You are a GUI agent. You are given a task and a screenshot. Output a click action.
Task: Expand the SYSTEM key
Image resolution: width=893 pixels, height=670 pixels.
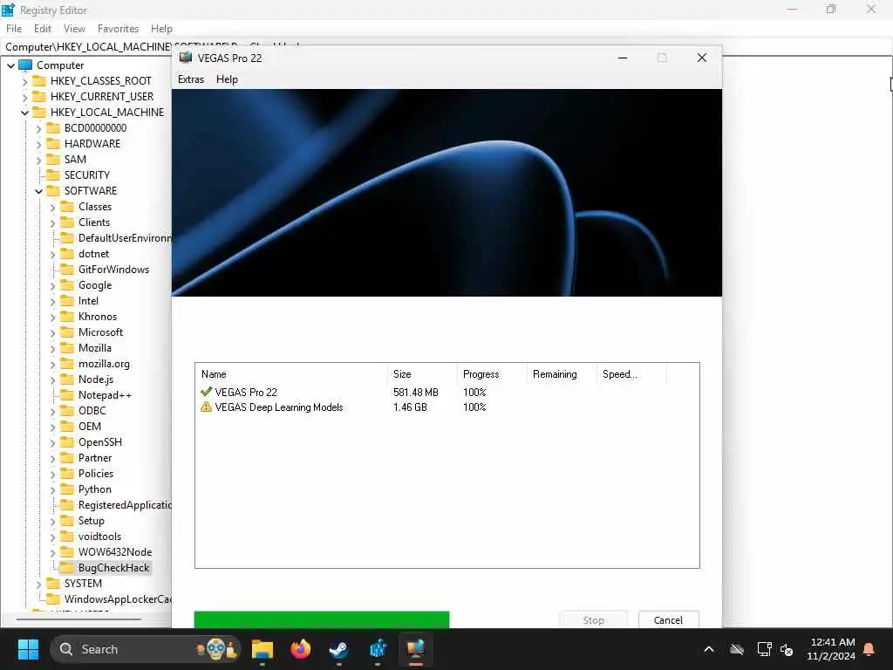click(38, 584)
